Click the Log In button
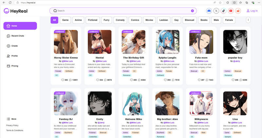This screenshot has height=138, width=262. [252, 11]
